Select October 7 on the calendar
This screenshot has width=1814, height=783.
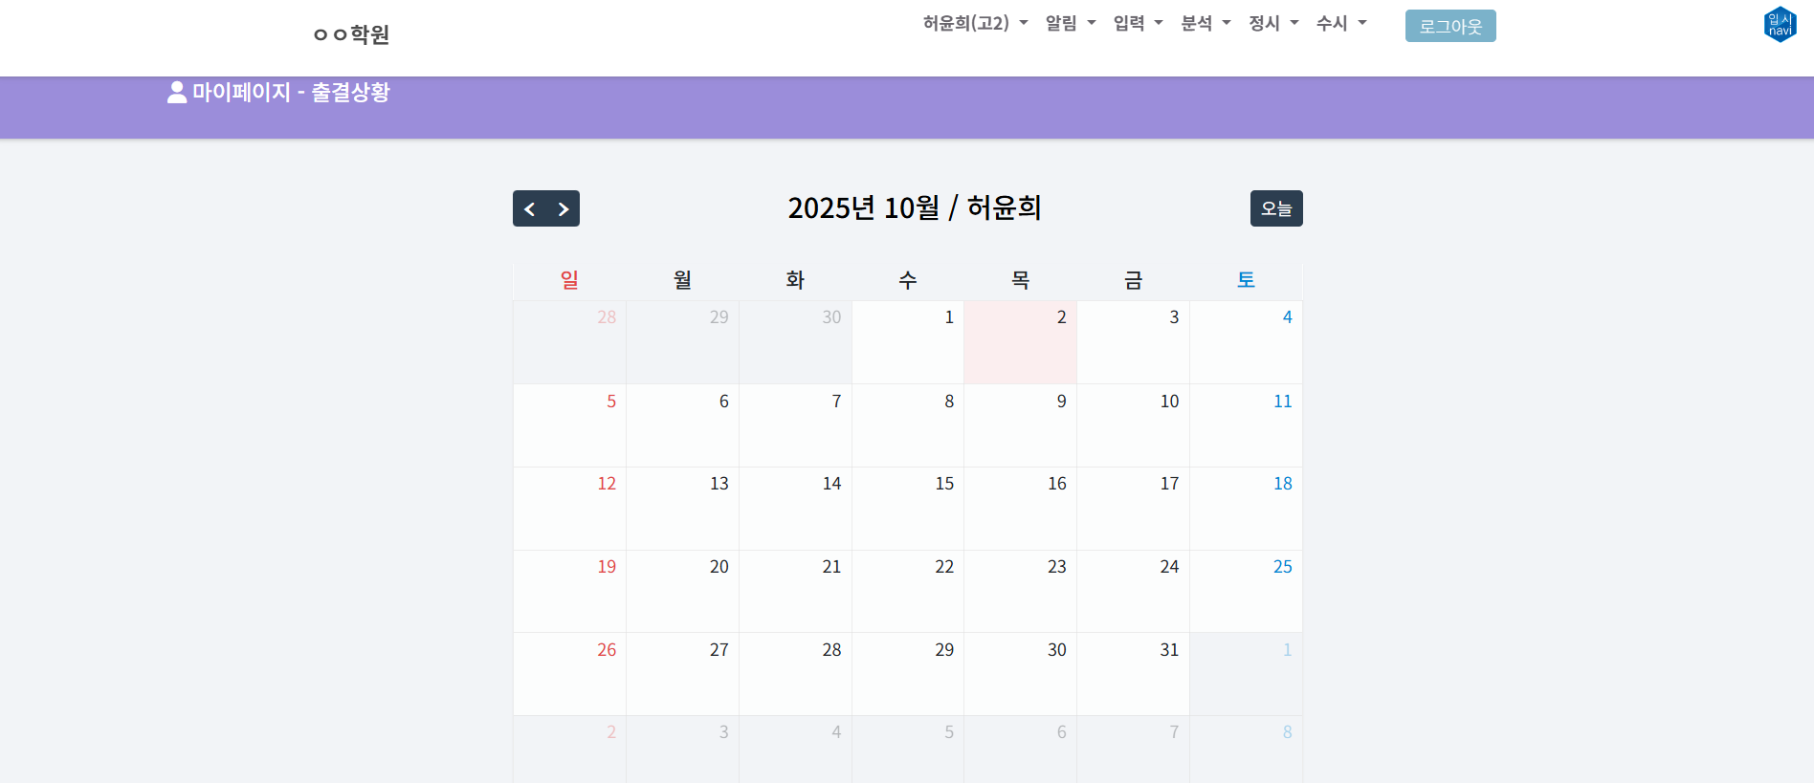pyautogui.click(x=794, y=425)
